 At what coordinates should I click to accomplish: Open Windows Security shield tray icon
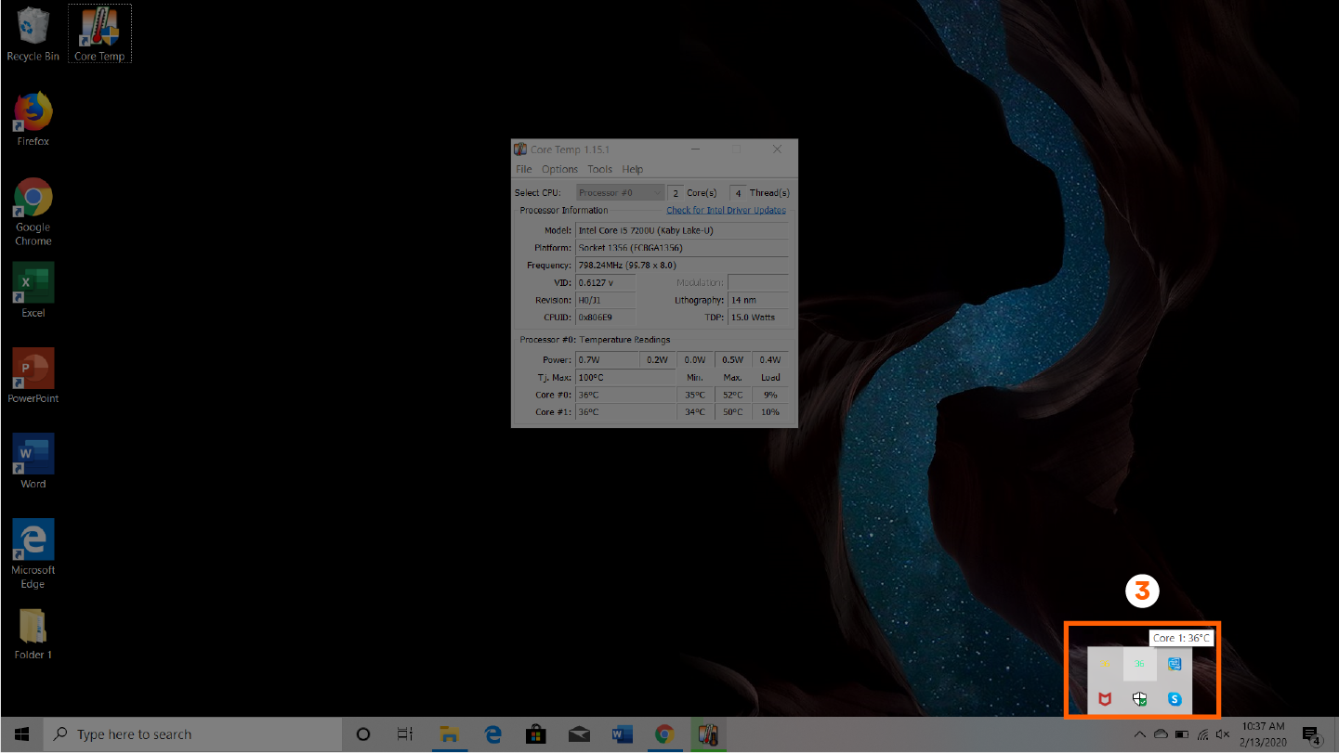[1139, 699]
